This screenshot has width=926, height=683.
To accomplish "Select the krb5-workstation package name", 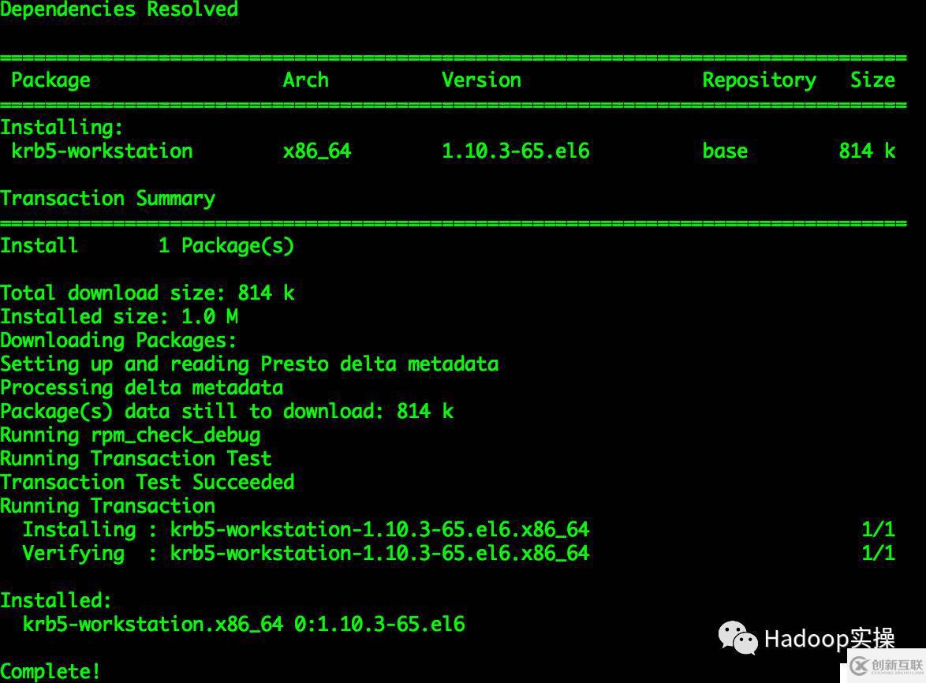I will (101, 151).
